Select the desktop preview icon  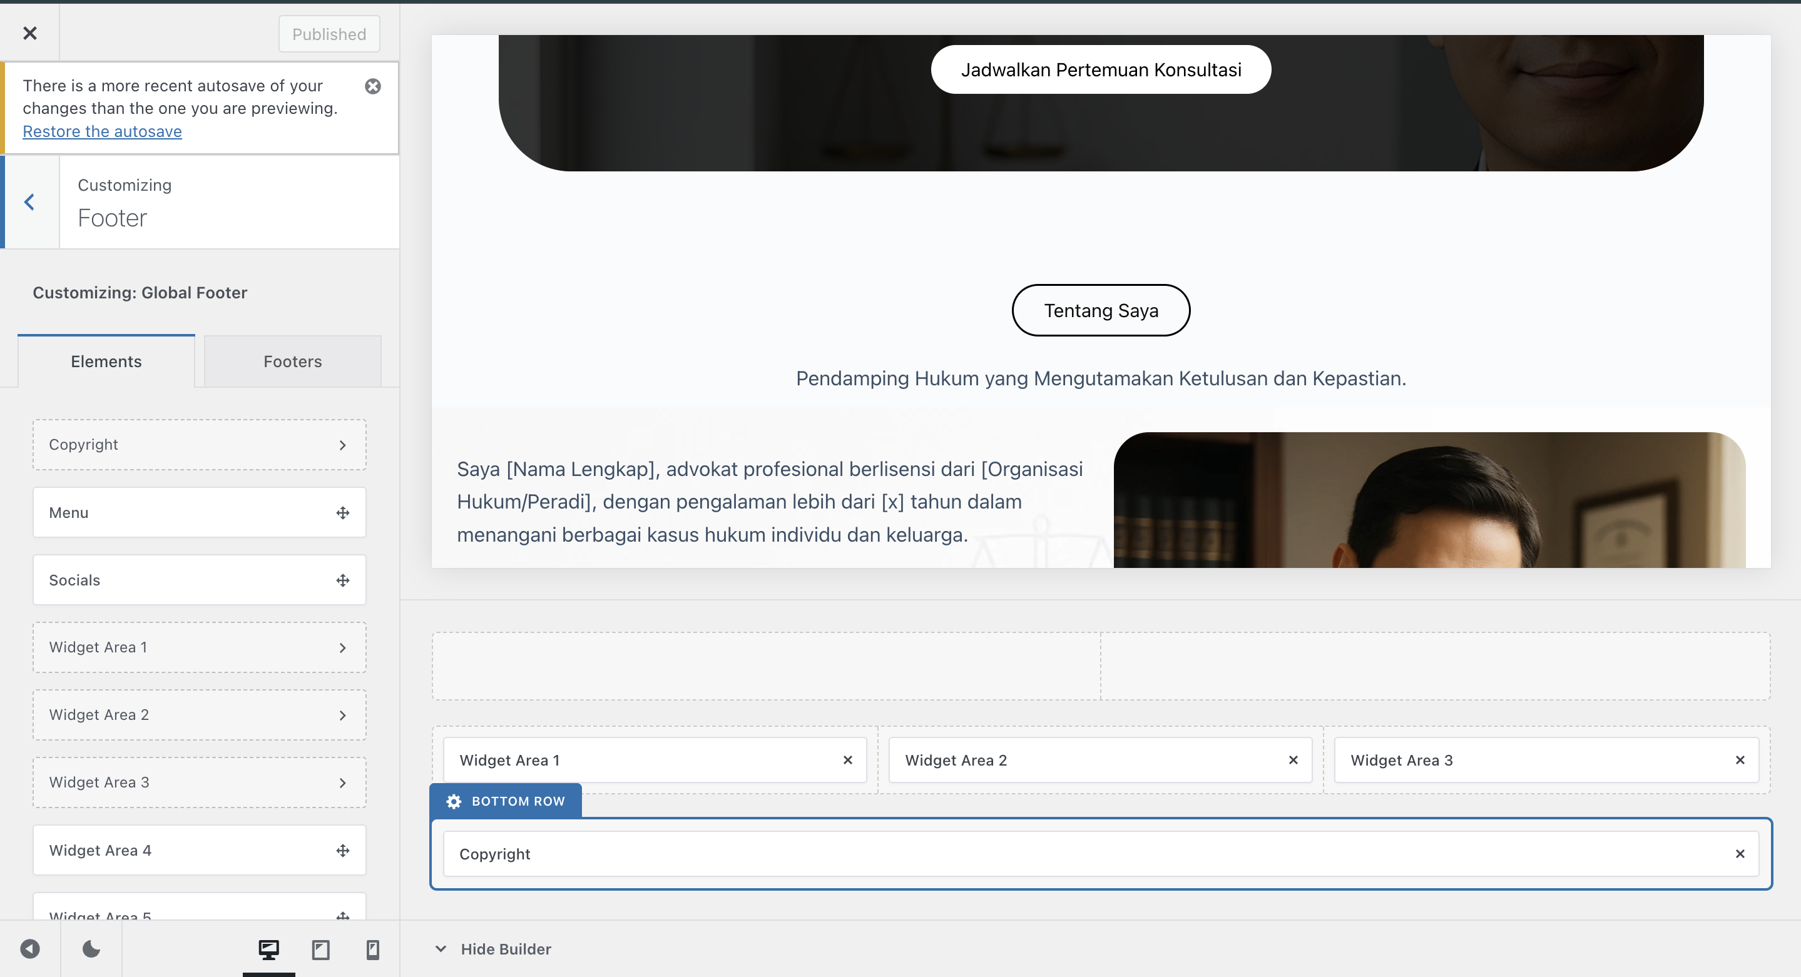pyautogui.click(x=270, y=949)
